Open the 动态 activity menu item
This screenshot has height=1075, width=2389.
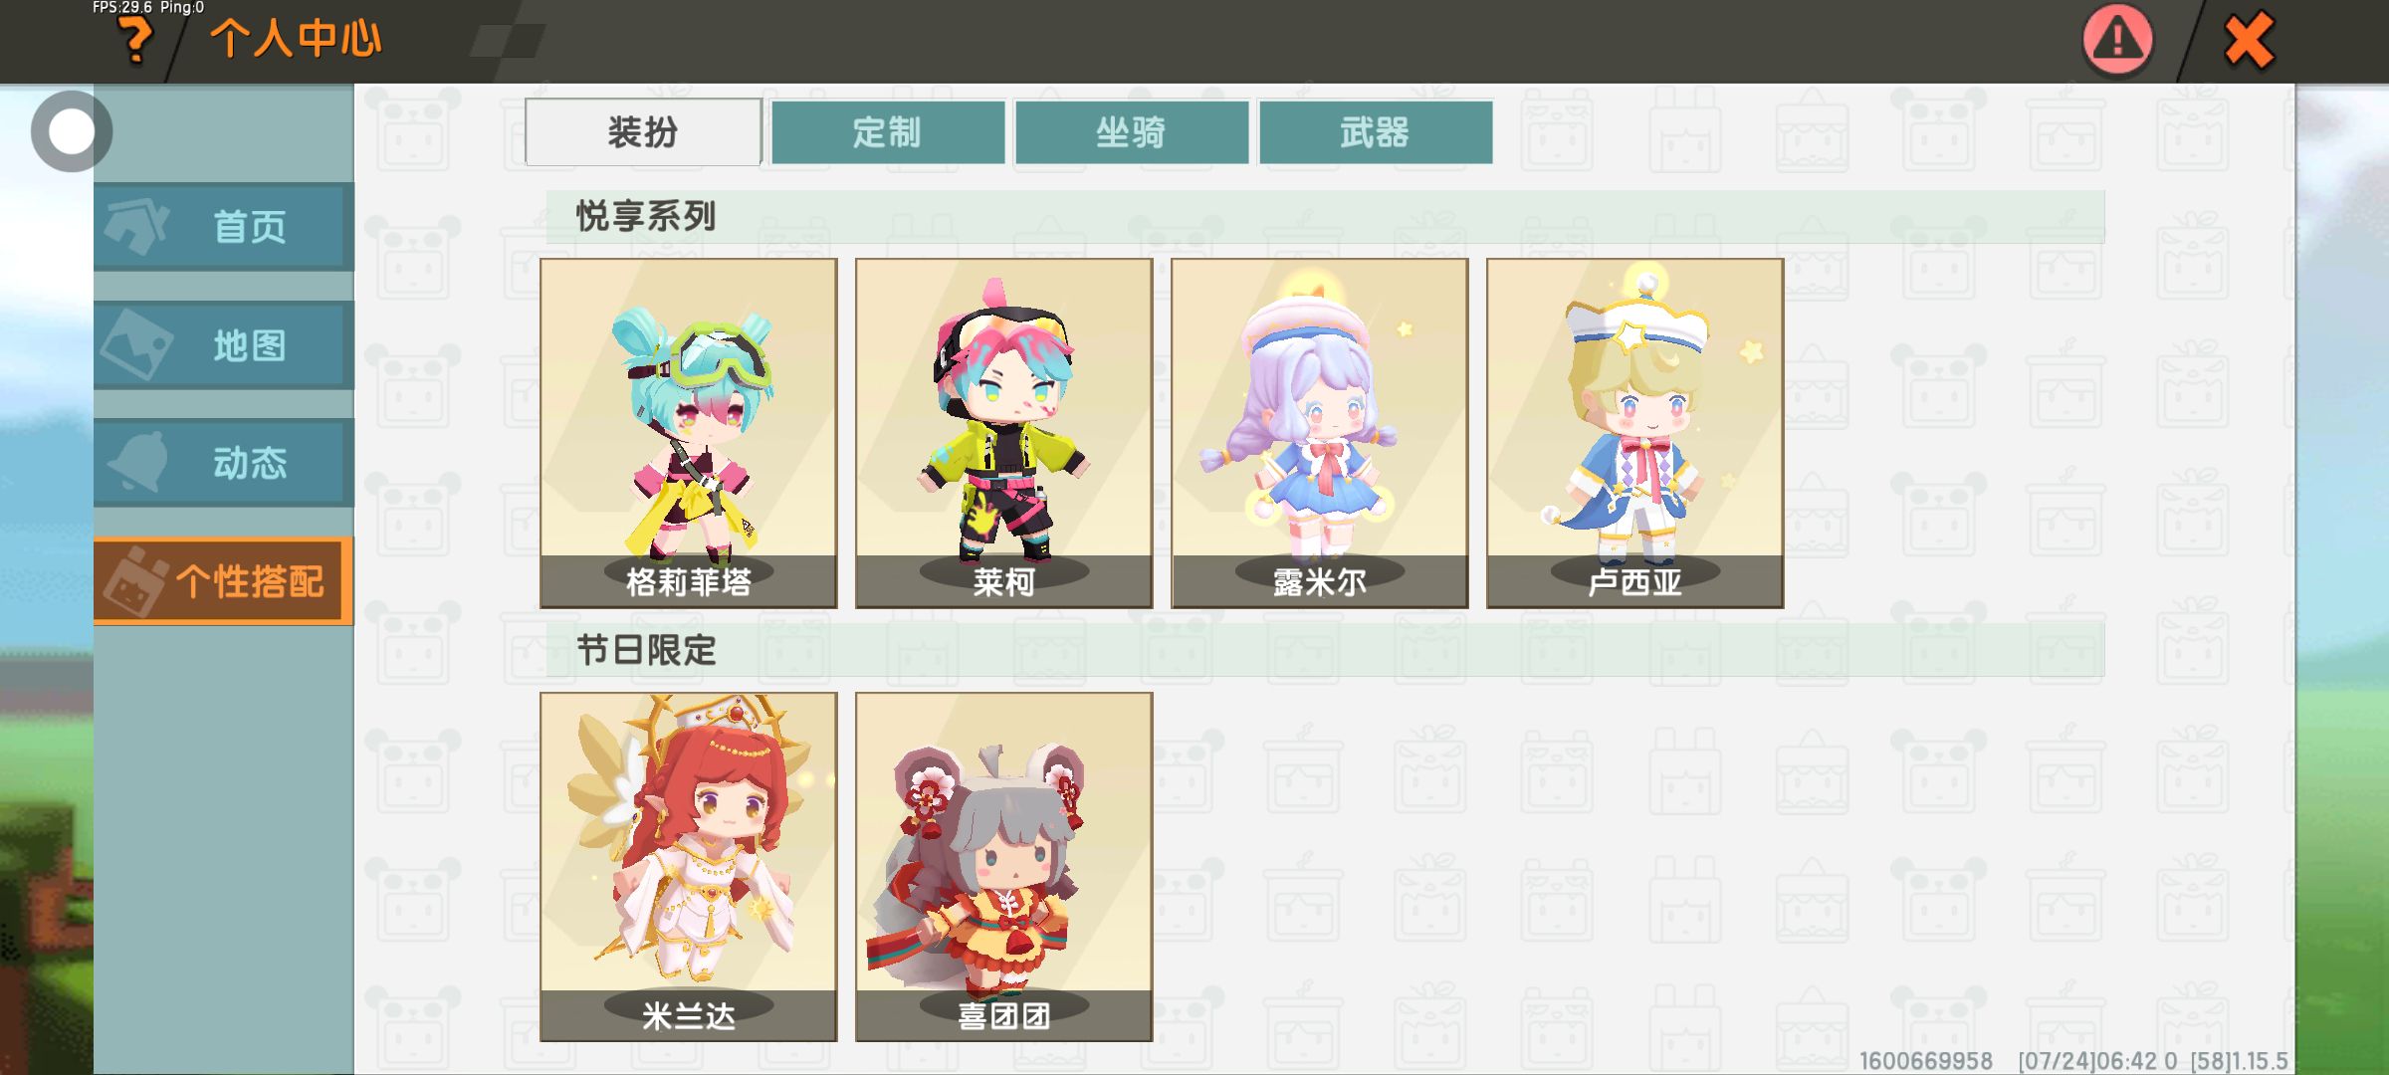(224, 462)
